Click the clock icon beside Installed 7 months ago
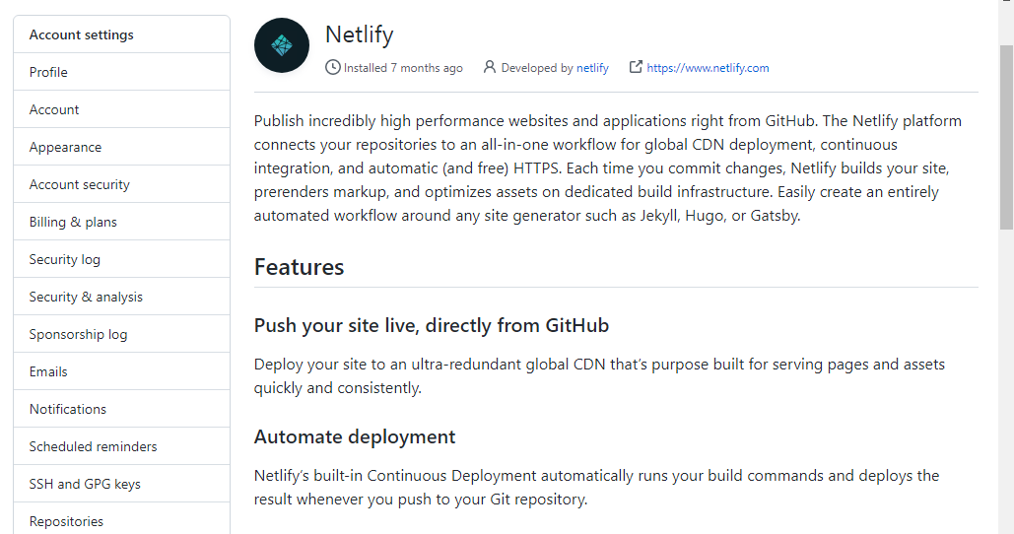The image size is (1014, 534). coord(332,67)
